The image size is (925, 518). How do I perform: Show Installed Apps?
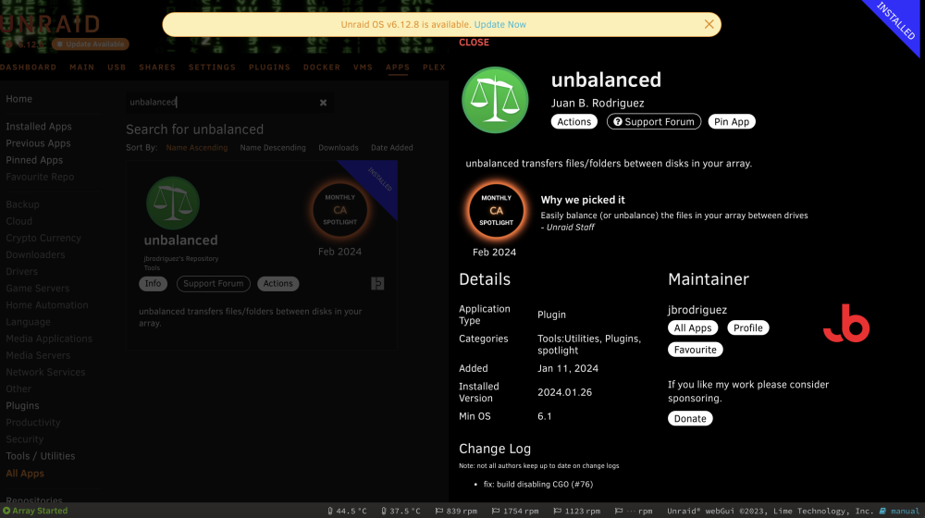point(38,126)
